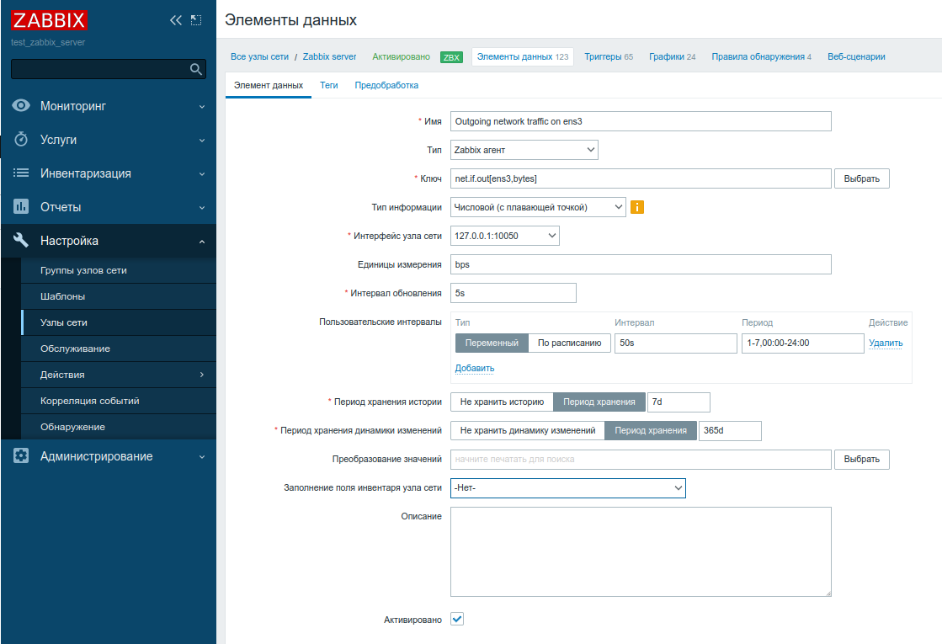
Task: Select По расписанию interval type
Action: pyautogui.click(x=570, y=343)
